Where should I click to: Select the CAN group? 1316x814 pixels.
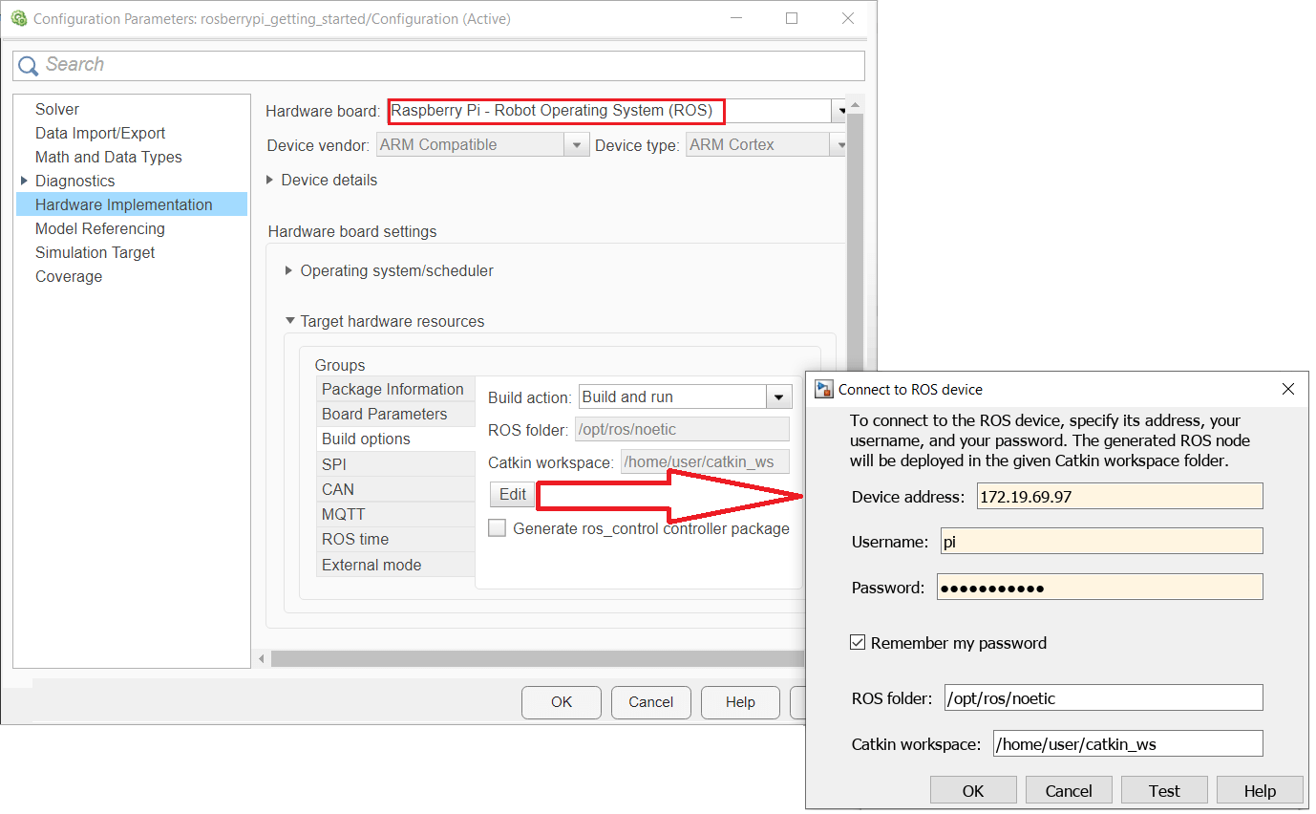pyautogui.click(x=395, y=489)
